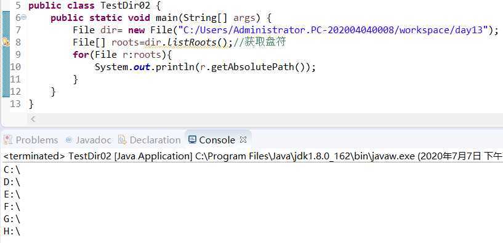
Task: Click the F:\ console output line
Action: (x=12, y=207)
